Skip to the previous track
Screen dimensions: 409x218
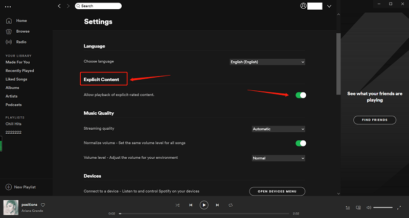[191, 205]
